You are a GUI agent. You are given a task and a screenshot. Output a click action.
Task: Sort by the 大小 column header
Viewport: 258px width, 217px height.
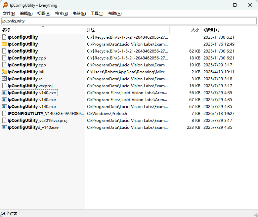(185, 30)
